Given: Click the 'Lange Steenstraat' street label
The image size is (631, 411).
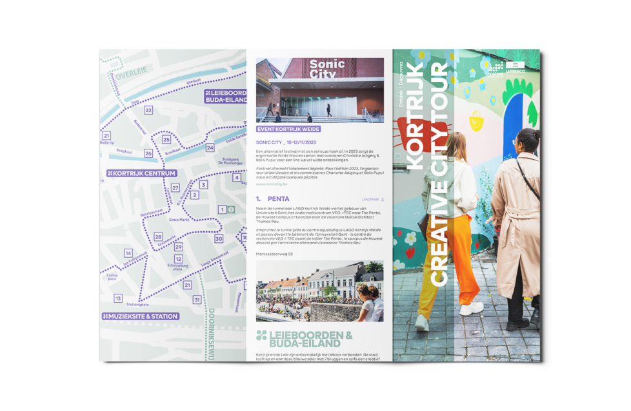Looking at the screenshot, I should (x=214, y=259).
